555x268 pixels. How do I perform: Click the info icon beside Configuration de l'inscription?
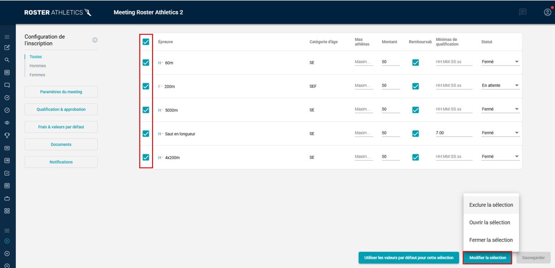click(x=95, y=40)
